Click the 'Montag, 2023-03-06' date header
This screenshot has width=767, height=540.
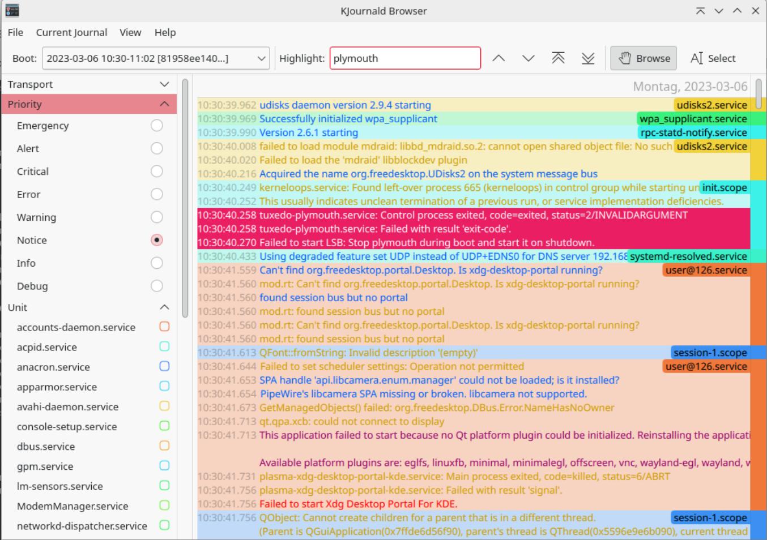click(x=690, y=87)
